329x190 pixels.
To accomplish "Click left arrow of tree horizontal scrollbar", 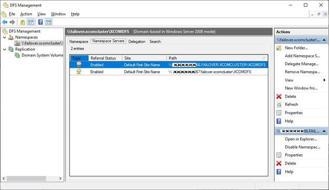I will point(4,178).
